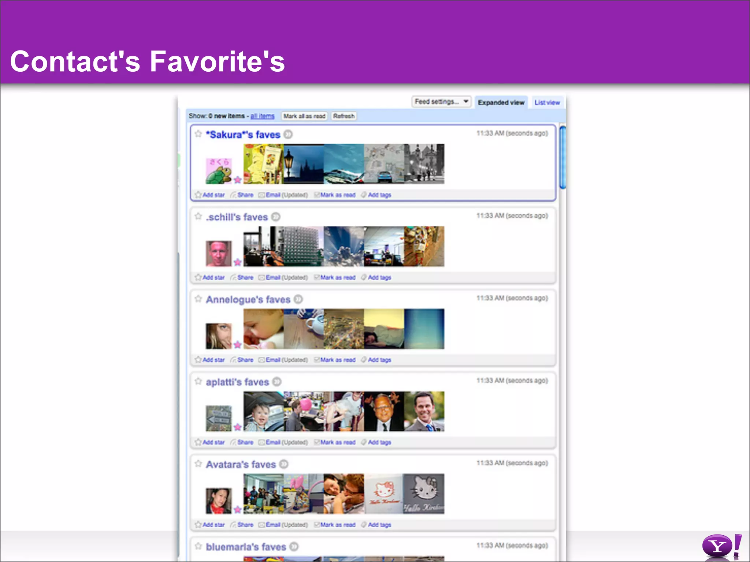Click Mark all as read button
The image size is (750, 562).
304,116
